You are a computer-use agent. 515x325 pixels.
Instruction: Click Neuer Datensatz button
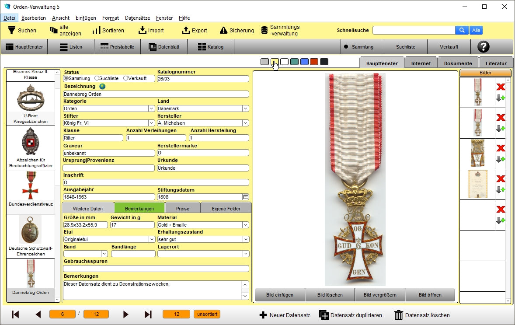click(285, 315)
